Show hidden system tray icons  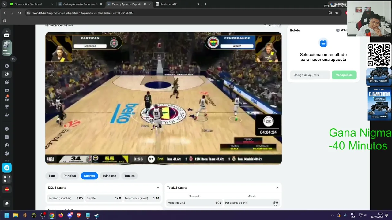pos(332,215)
